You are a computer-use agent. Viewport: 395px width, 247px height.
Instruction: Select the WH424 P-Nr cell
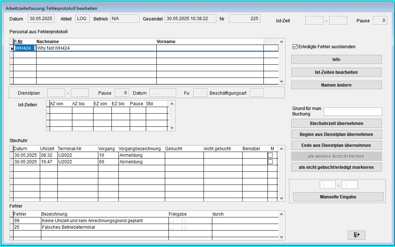25,48
